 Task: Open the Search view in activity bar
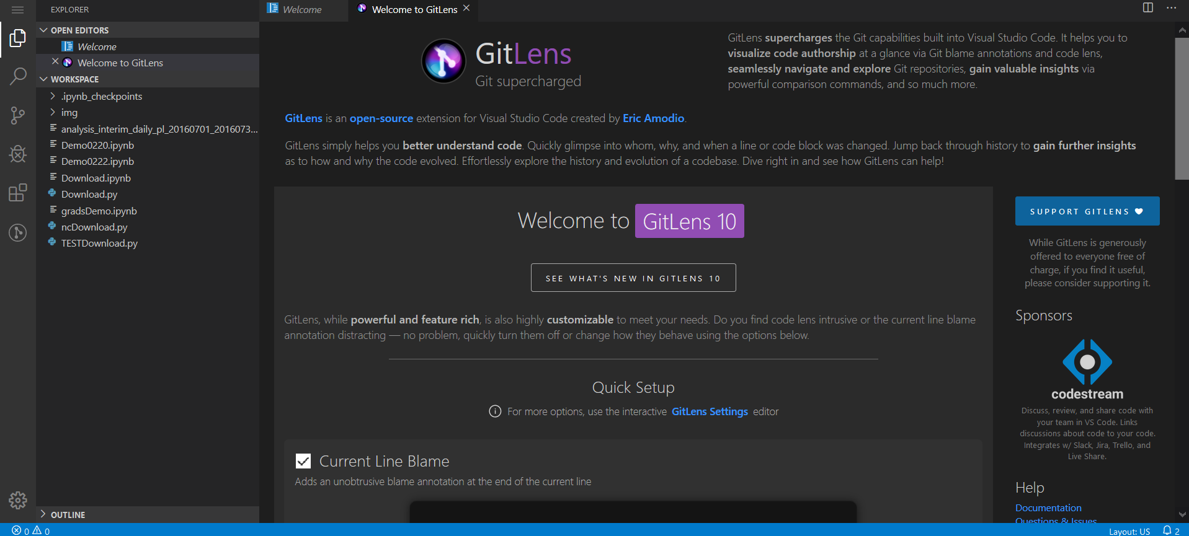[17, 77]
